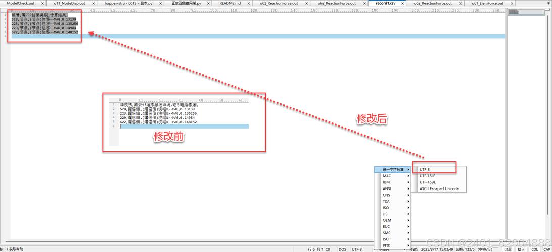
Task: Toggle the 插入 insert mode indicator
Action: [521, 249]
